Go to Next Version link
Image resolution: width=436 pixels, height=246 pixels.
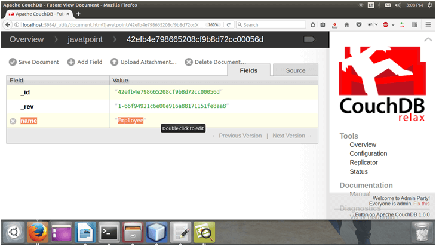[292, 136]
